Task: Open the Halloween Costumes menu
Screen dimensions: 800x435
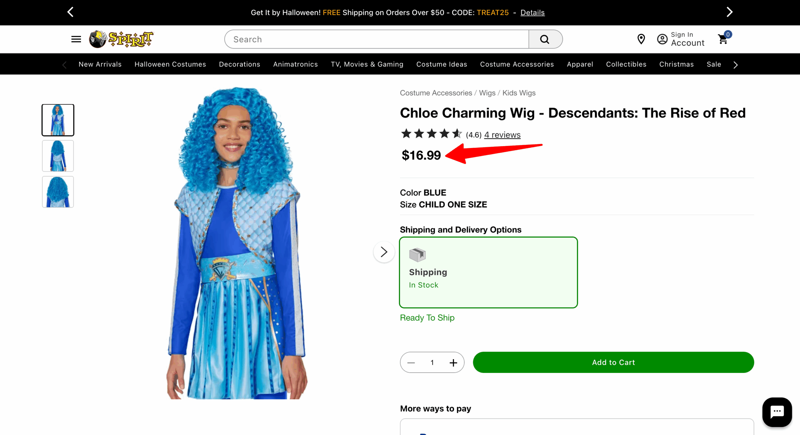Action: [x=170, y=64]
